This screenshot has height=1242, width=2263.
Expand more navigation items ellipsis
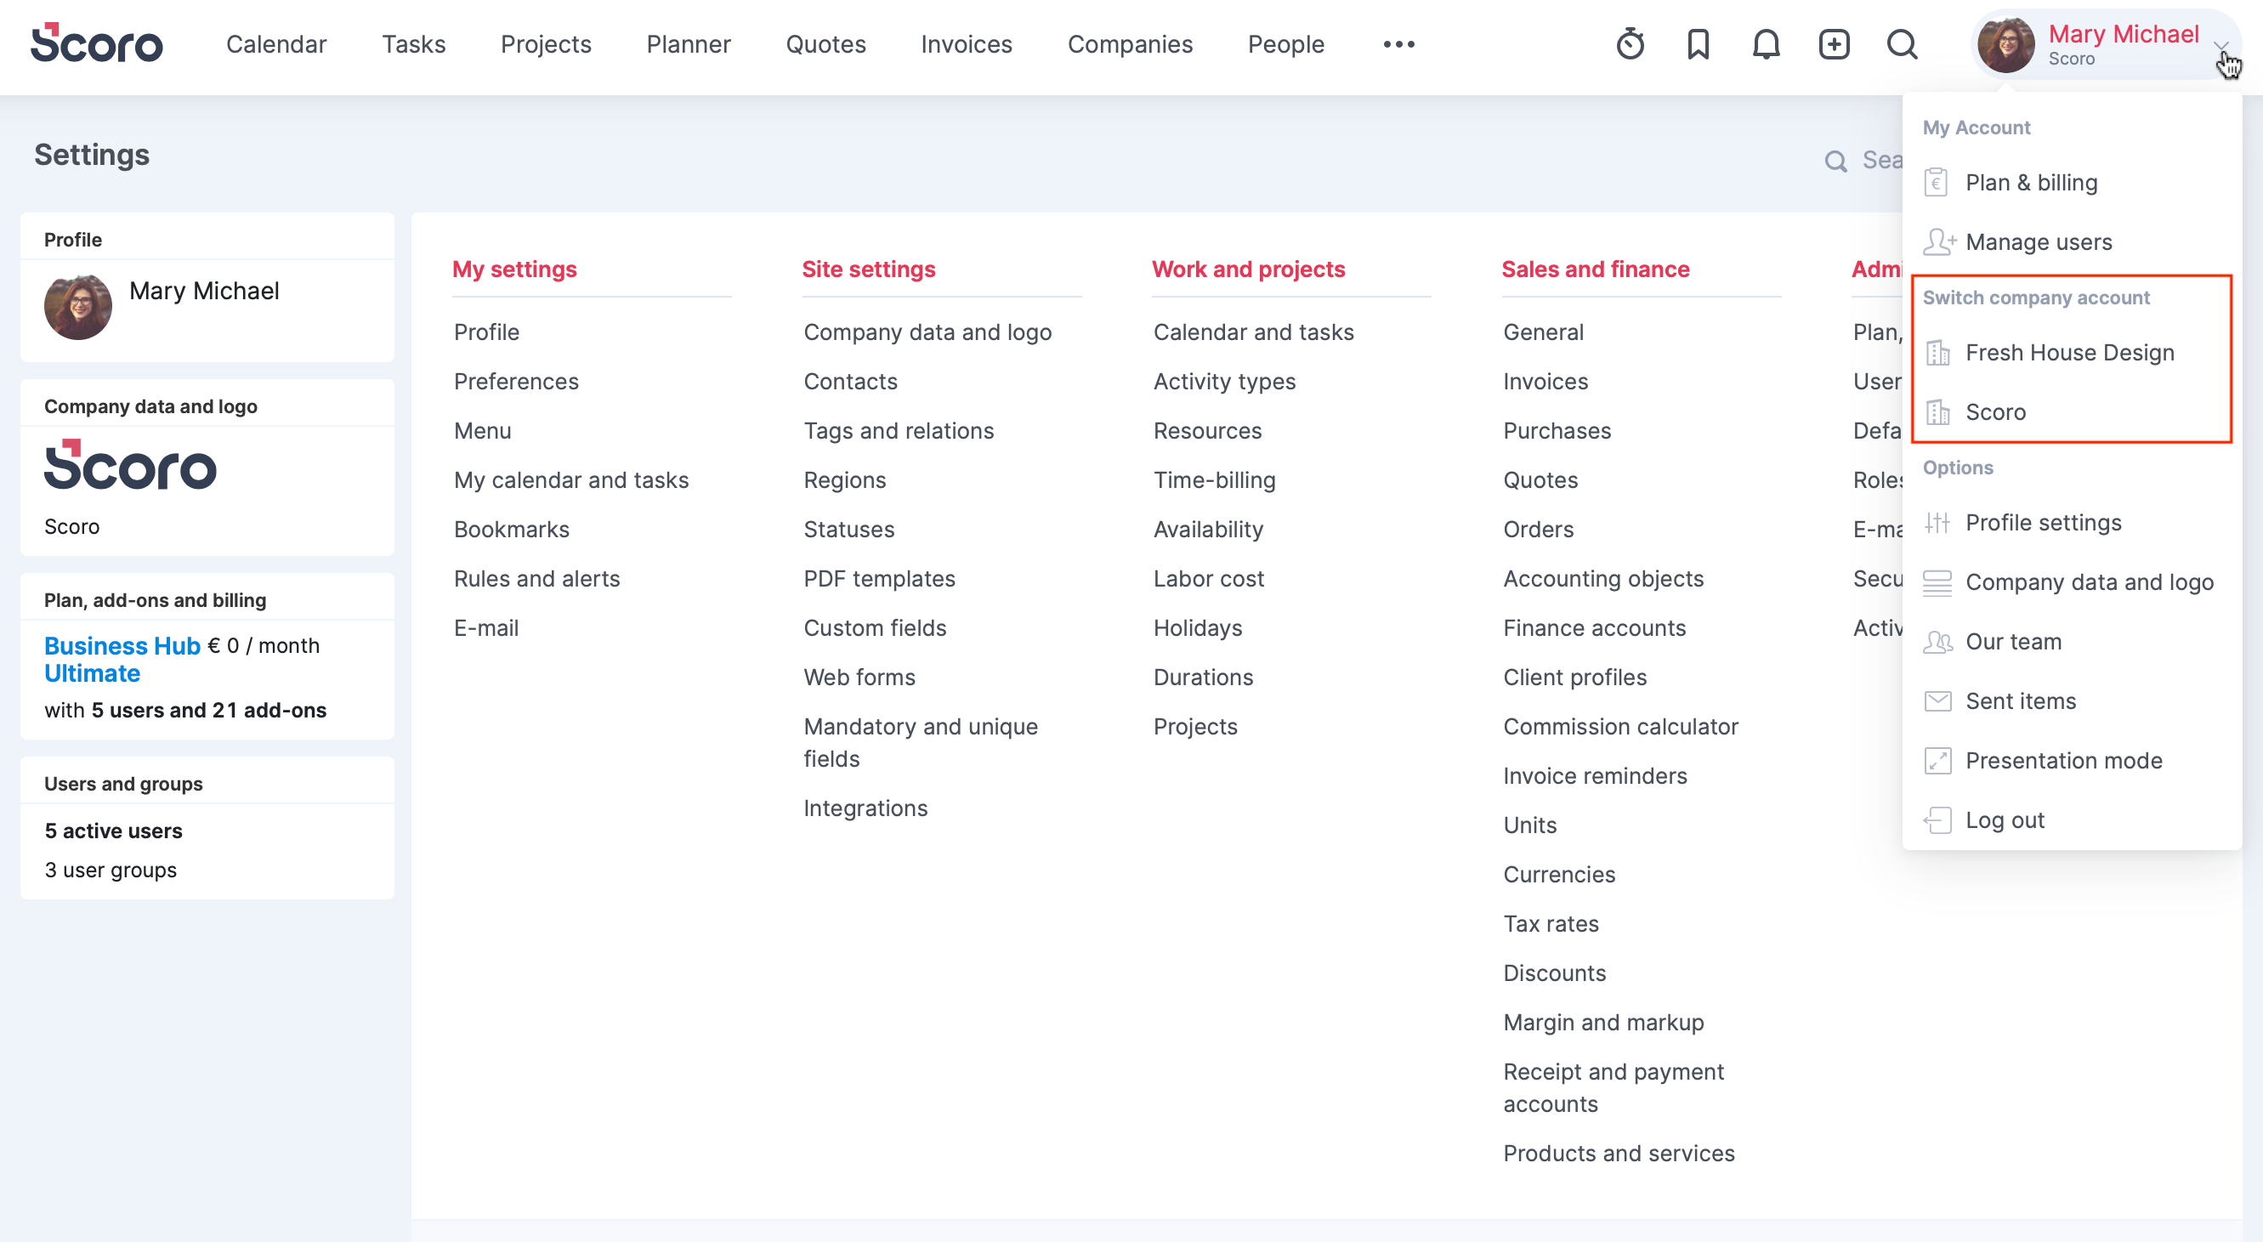(x=1398, y=44)
